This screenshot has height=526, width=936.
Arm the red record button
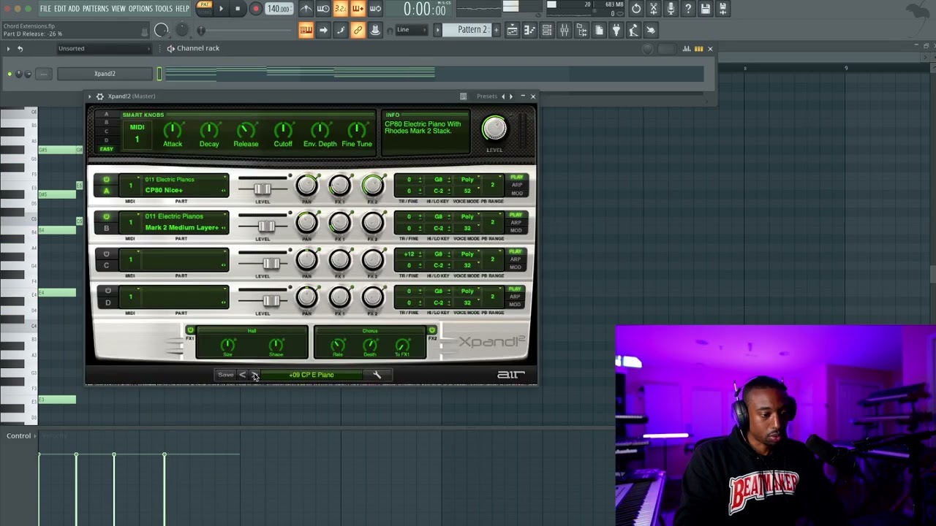[255, 9]
